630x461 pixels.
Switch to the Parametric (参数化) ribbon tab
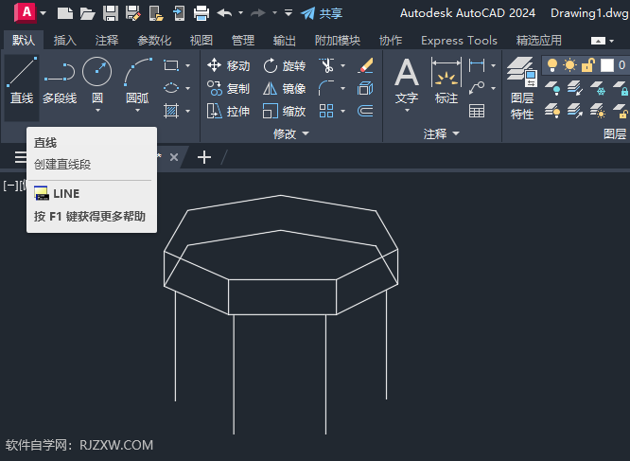[x=154, y=40]
